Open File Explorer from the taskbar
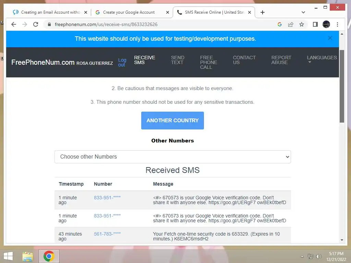 coord(28,256)
